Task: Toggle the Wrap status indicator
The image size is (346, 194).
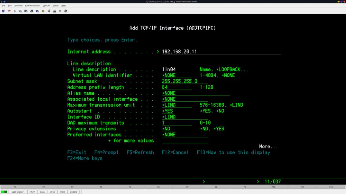Action: pyautogui.click(x=52, y=192)
